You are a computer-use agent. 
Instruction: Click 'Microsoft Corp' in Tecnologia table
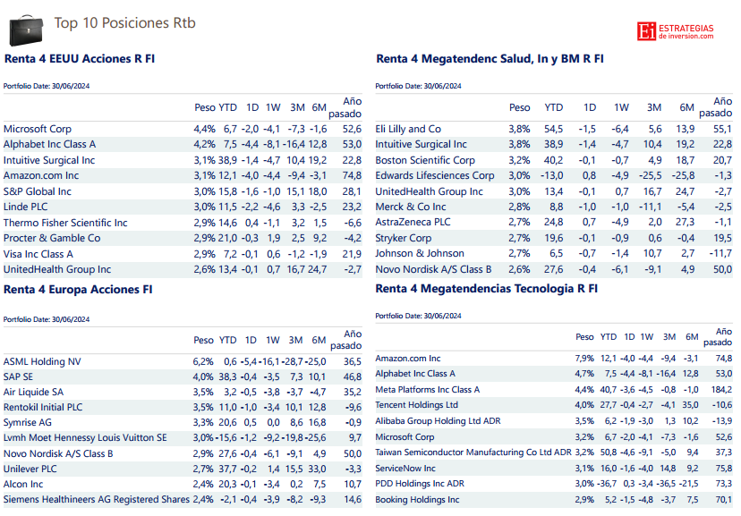(405, 437)
